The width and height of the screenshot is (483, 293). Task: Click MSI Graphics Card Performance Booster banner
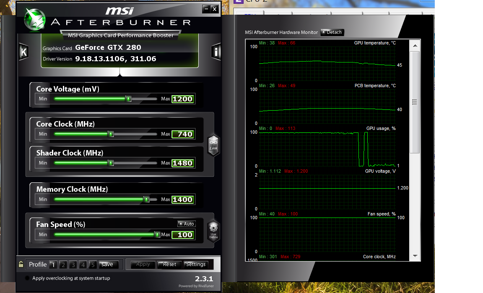[120, 35]
